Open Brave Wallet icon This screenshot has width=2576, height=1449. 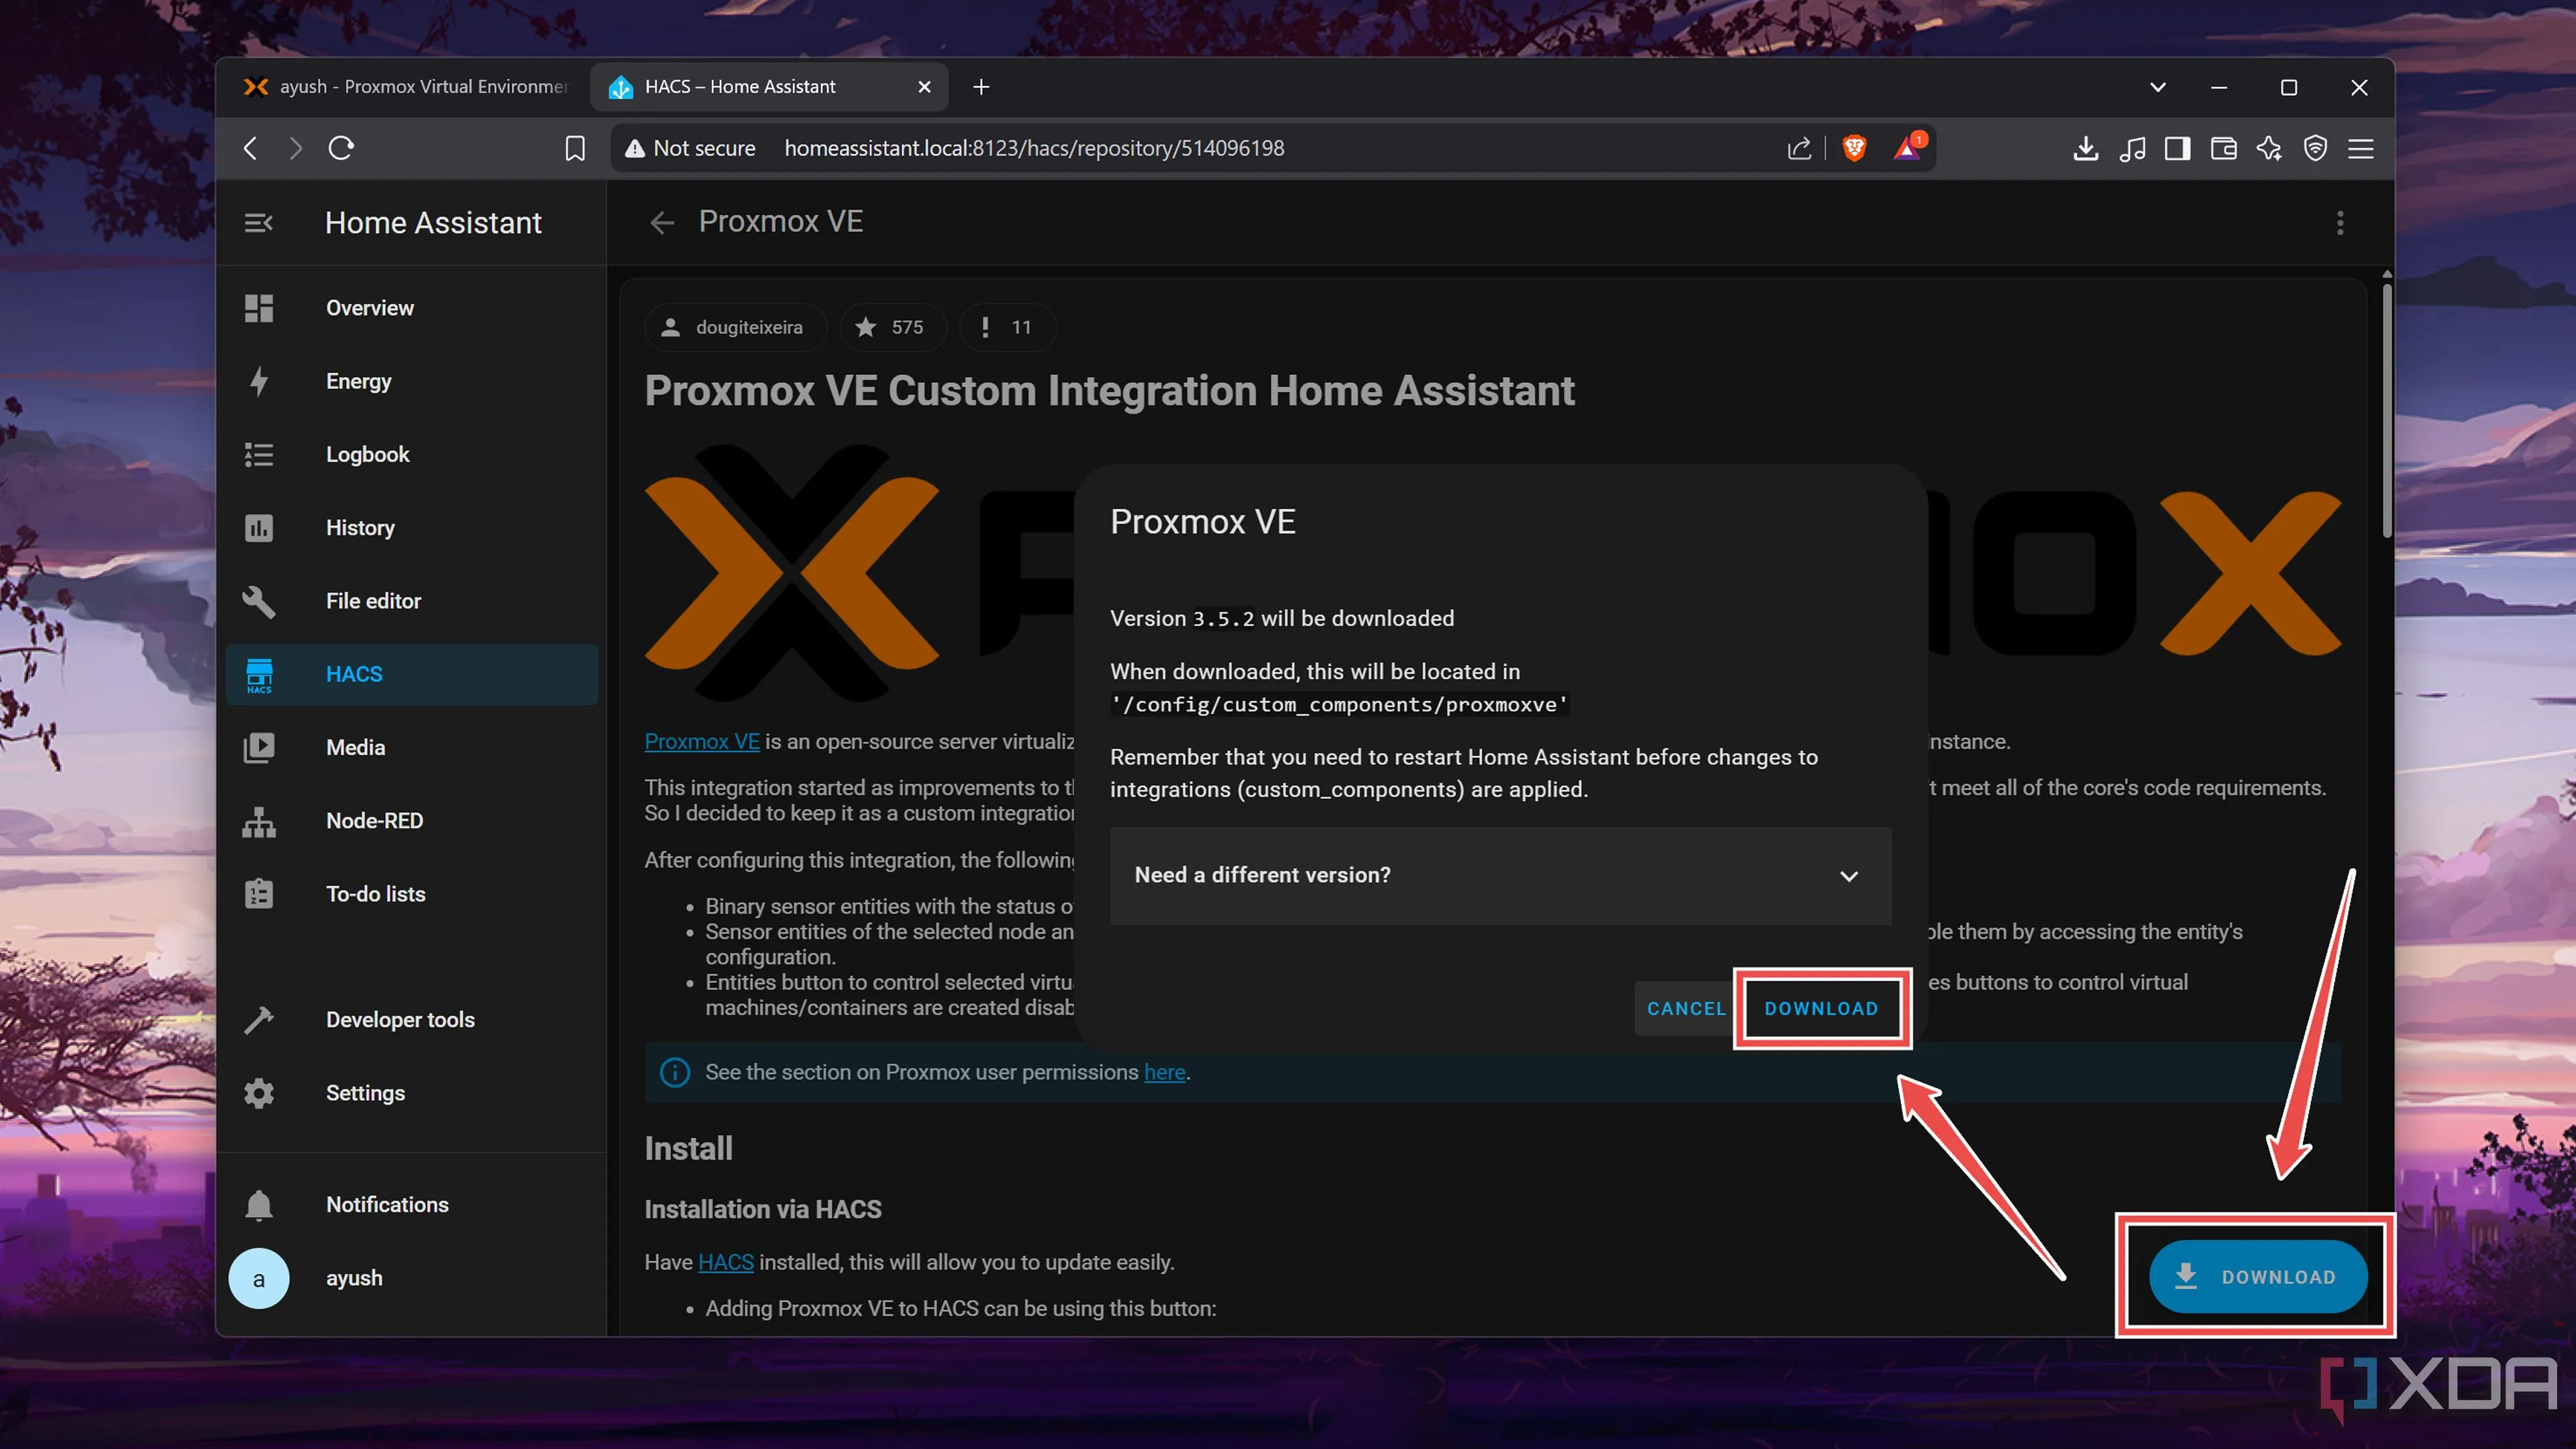pyautogui.click(x=2223, y=148)
